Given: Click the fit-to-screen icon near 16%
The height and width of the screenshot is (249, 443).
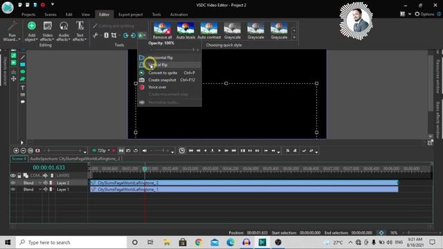Looking at the screenshot, I should pos(381,233).
